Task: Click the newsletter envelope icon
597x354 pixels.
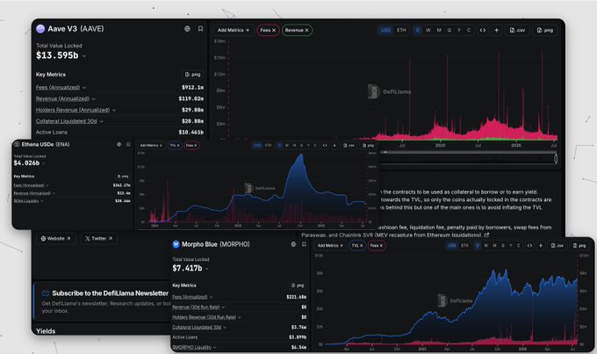Action: 46,293
